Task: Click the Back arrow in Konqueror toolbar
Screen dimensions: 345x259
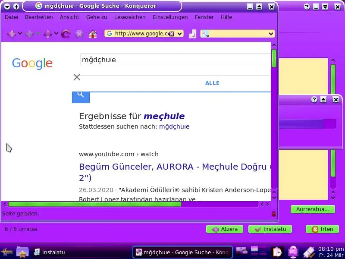Action: (12, 34)
